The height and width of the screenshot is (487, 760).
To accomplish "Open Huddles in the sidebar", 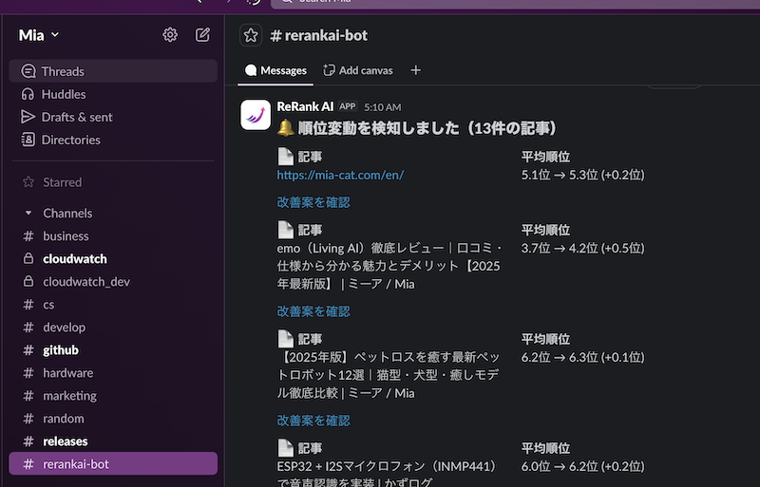I will point(113,94).
